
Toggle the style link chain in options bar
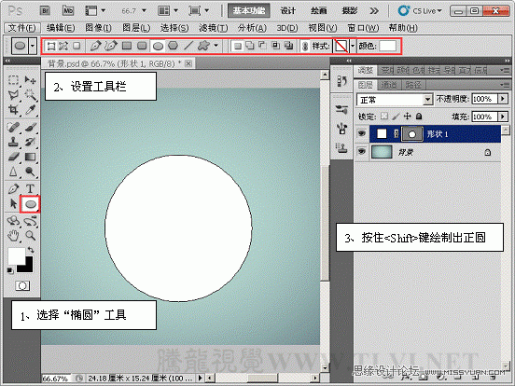tap(305, 46)
